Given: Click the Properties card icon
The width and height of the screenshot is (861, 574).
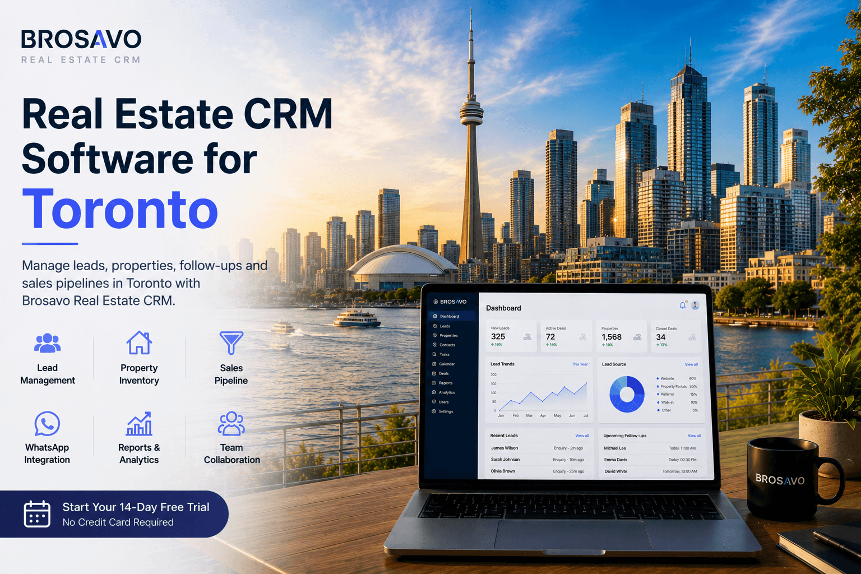Looking at the screenshot, I should coord(637,337).
